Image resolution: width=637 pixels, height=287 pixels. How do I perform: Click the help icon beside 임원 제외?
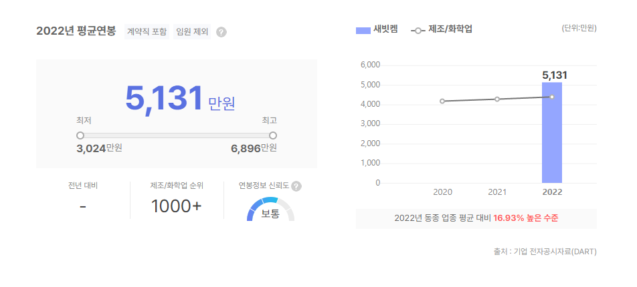tap(221, 32)
